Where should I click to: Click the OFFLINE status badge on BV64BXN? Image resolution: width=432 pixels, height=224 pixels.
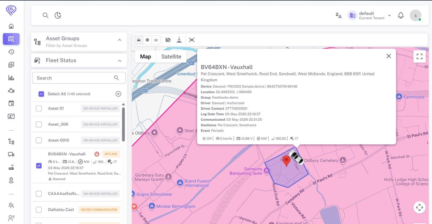coord(111,154)
